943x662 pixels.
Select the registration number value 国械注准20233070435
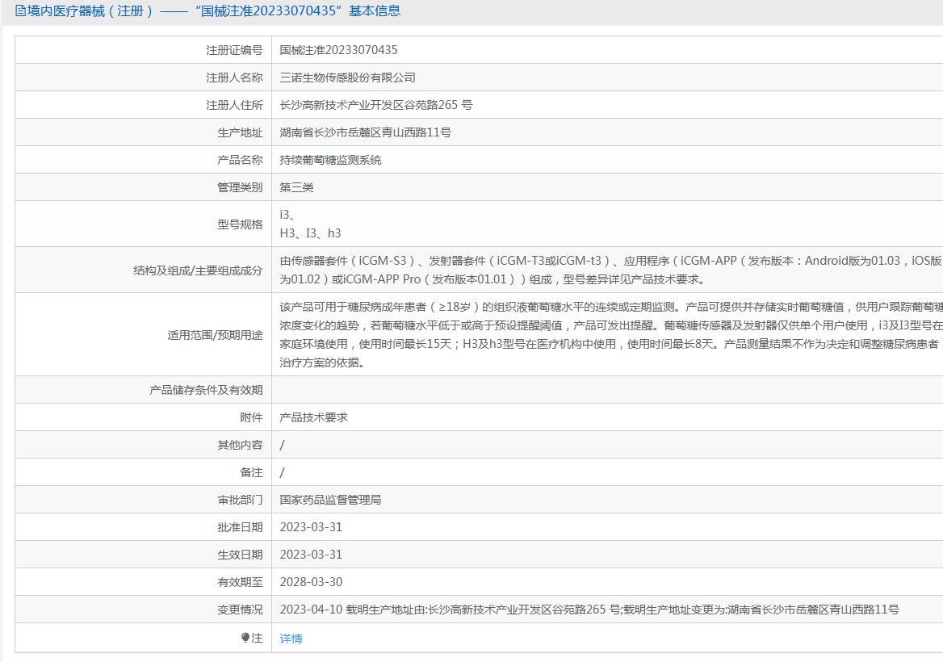(338, 50)
